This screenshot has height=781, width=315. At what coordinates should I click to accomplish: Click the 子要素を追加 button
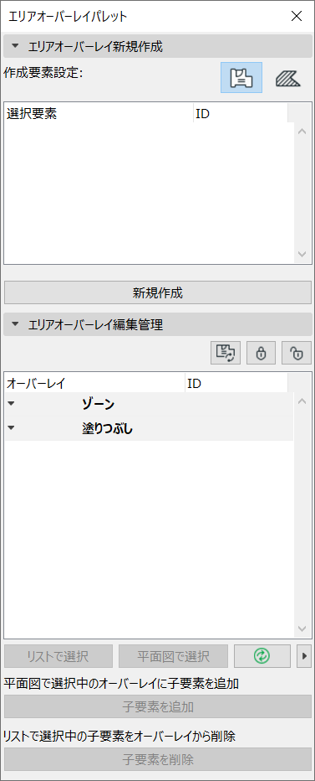[x=157, y=706]
